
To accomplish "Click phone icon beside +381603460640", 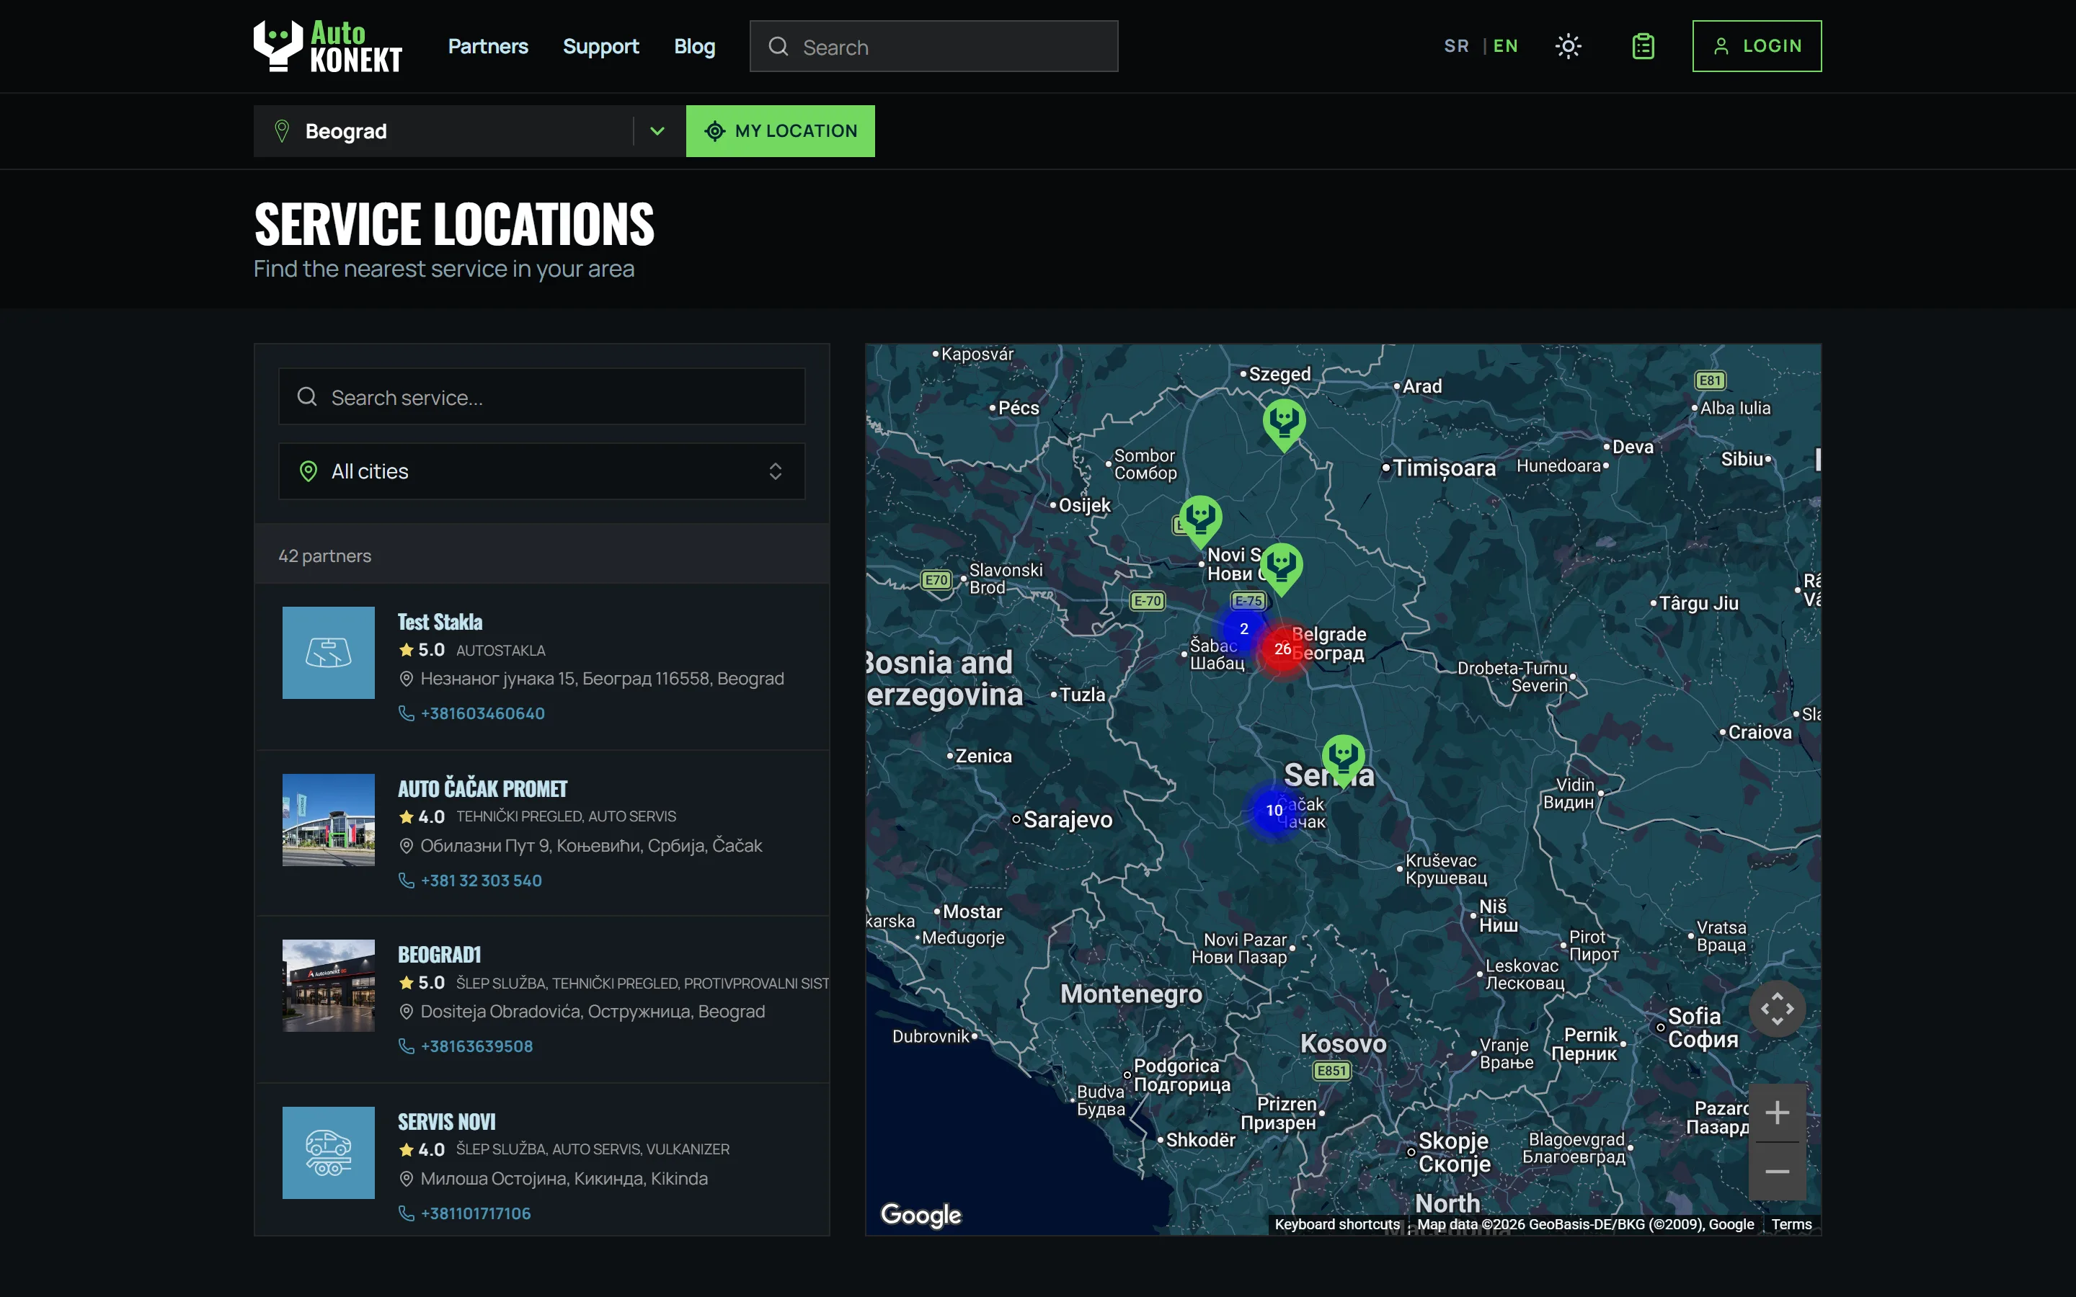I will pos(407,713).
